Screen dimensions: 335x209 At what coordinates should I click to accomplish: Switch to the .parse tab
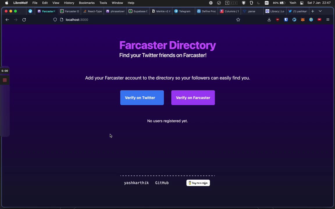[x=252, y=11]
